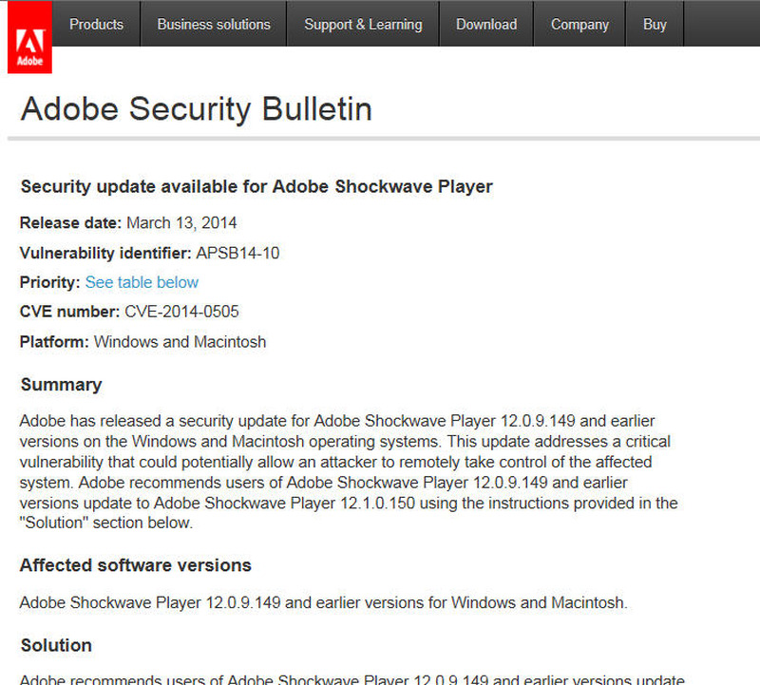The image size is (760, 685).
Task: Click the red Adobe logo
Action: 29,36
